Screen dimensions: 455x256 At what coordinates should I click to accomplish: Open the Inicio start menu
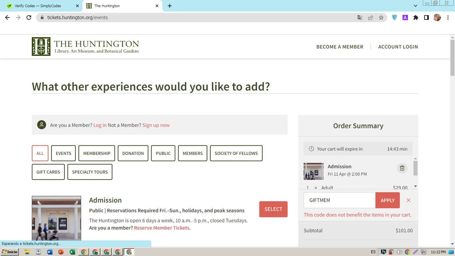10,252
